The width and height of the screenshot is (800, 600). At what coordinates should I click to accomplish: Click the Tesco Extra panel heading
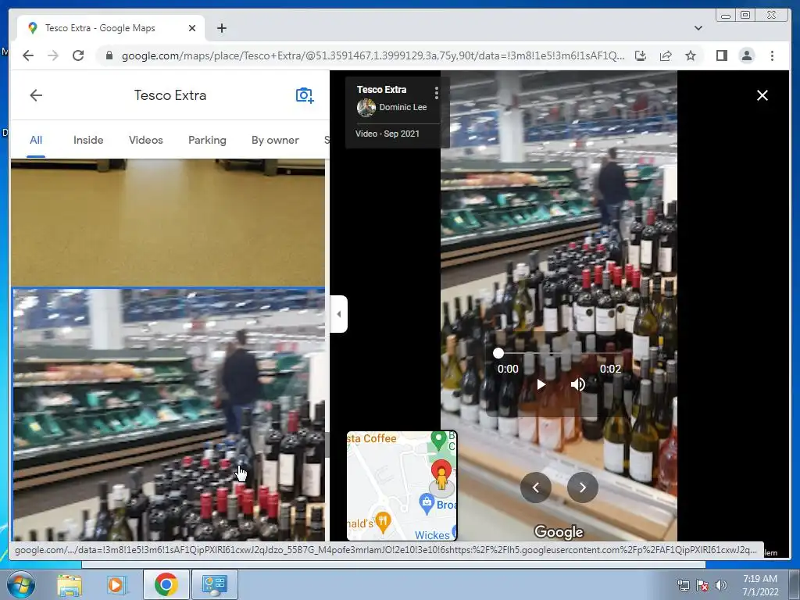click(x=170, y=95)
